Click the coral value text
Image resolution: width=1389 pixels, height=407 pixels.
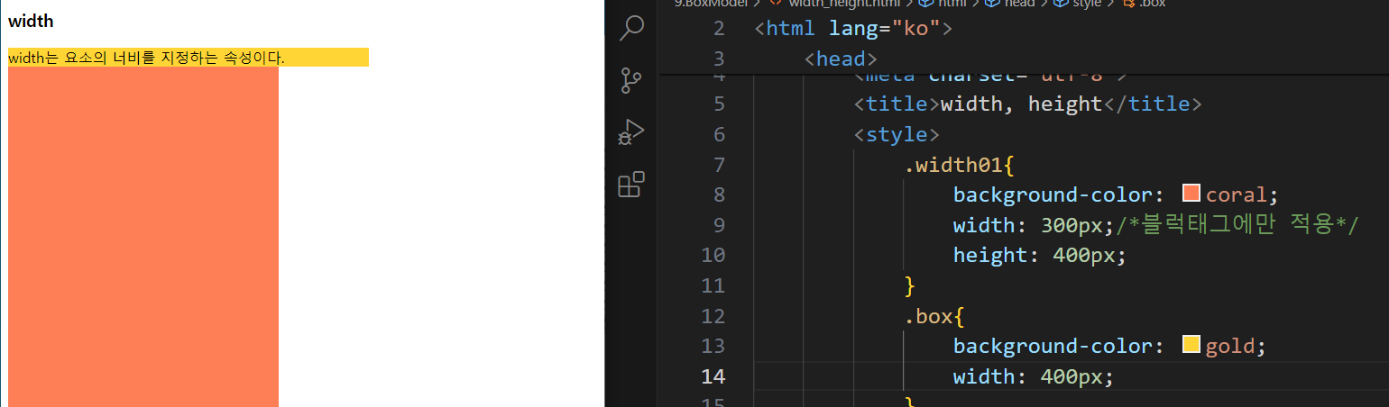pos(1237,194)
